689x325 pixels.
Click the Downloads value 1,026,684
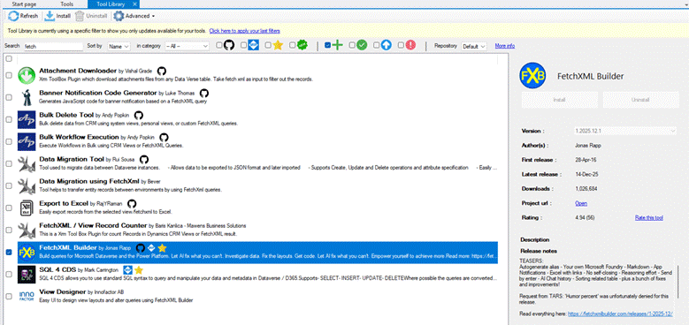point(587,189)
